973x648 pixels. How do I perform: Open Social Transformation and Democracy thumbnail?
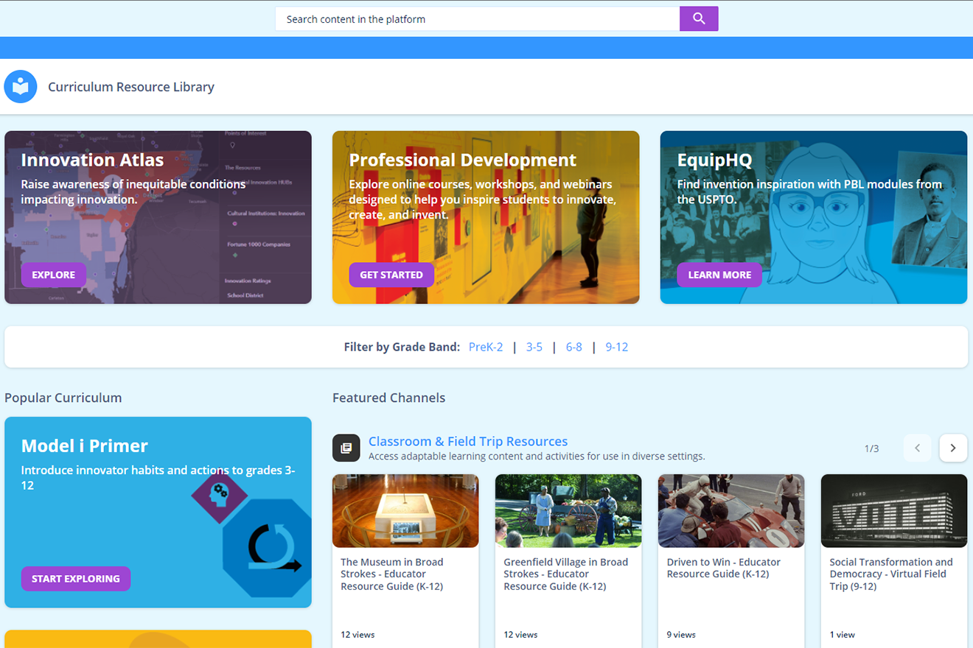pyautogui.click(x=894, y=510)
